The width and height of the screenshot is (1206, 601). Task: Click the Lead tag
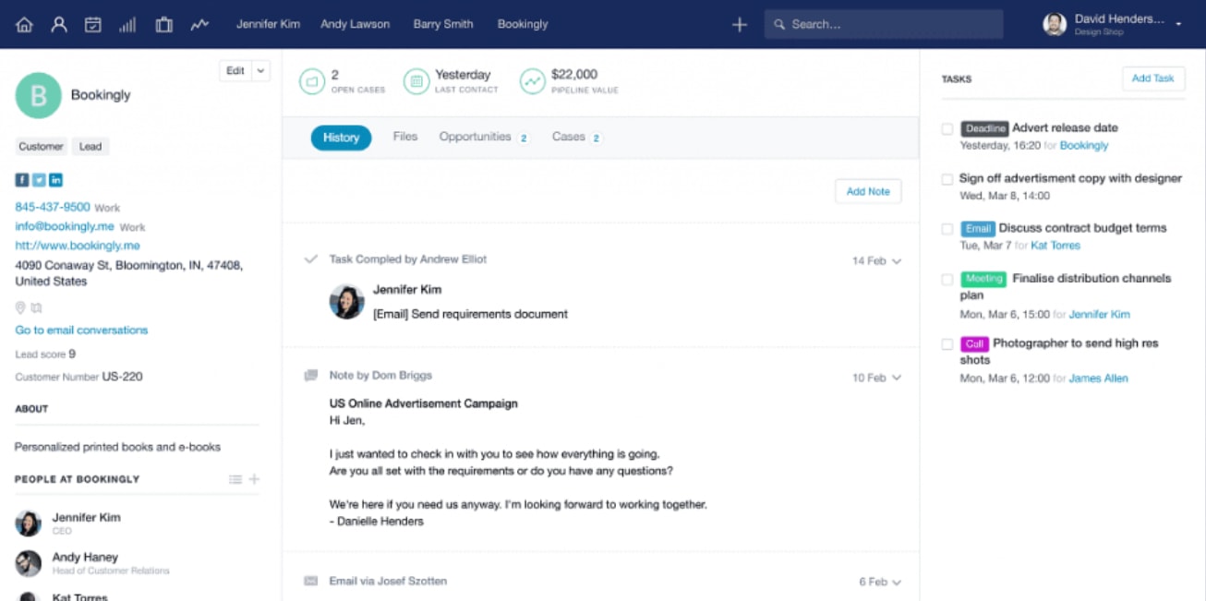pos(90,147)
